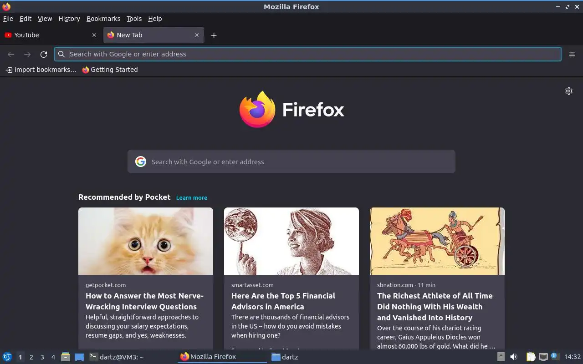Click the Recommended by Pocket heading
This screenshot has height=364, width=583.
(124, 197)
